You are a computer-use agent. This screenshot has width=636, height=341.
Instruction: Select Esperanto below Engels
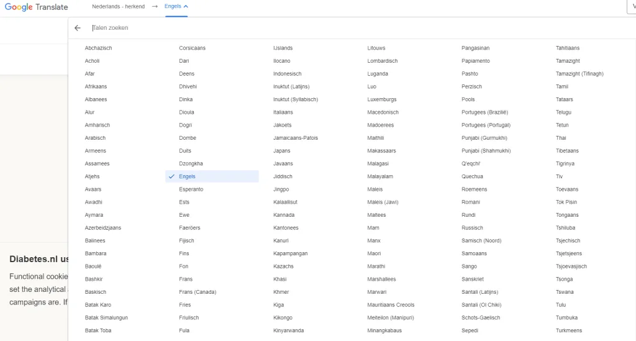pyautogui.click(x=191, y=189)
